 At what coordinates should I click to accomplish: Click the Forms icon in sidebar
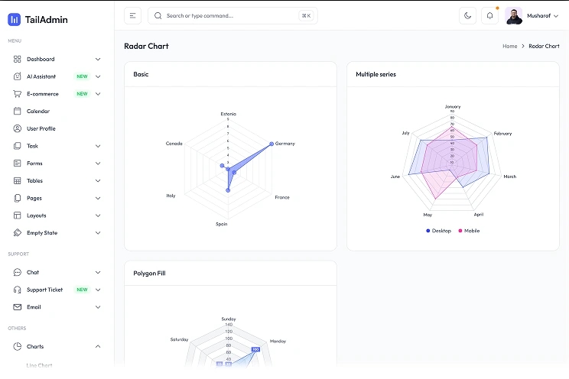[x=17, y=164]
